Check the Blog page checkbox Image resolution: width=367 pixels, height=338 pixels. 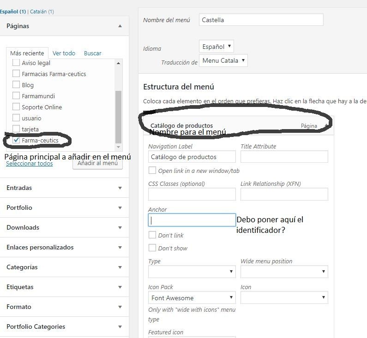[16, 84]
